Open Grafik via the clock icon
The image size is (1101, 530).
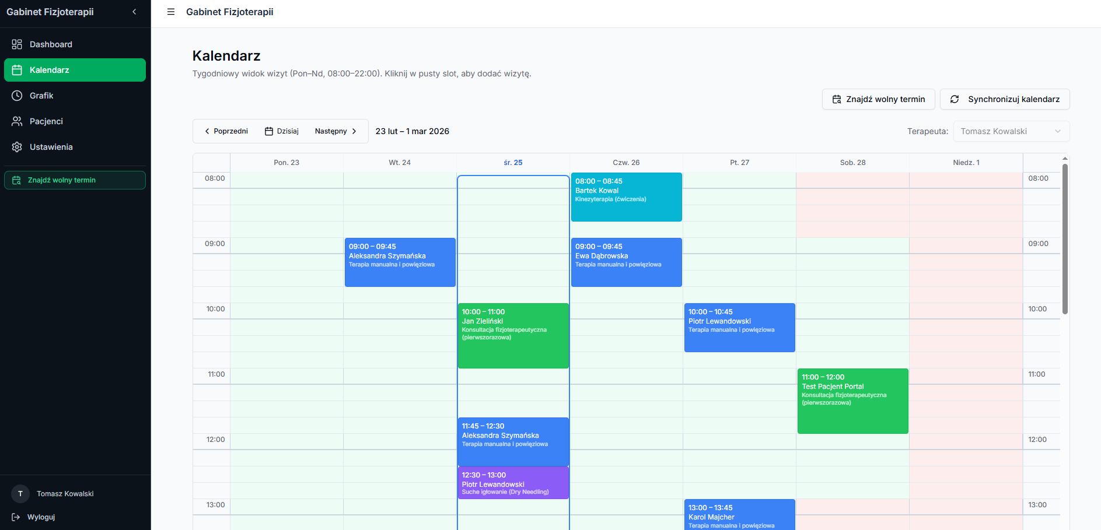click(17, 96)
